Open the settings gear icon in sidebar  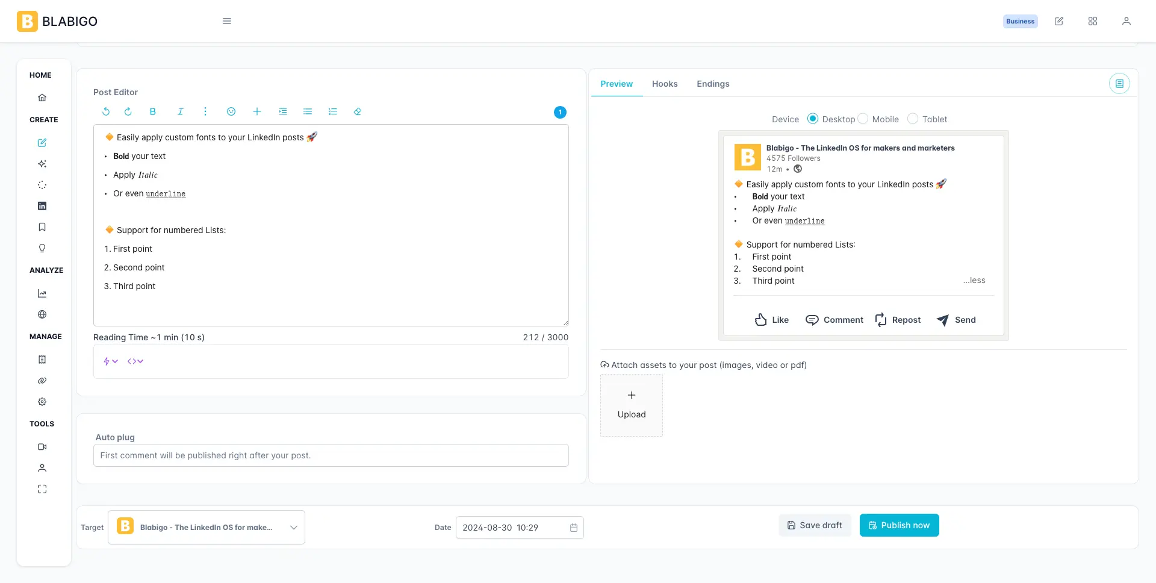42,402
